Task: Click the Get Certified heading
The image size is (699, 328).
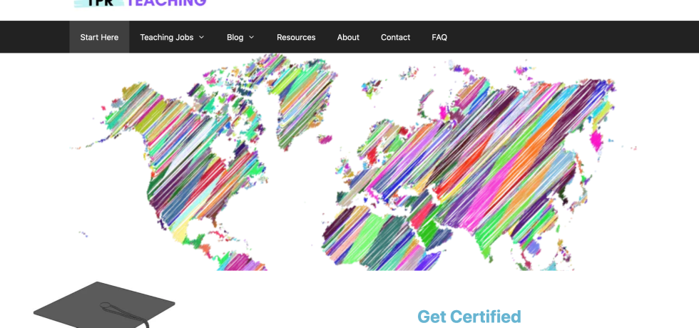Action: click(469, 317)
